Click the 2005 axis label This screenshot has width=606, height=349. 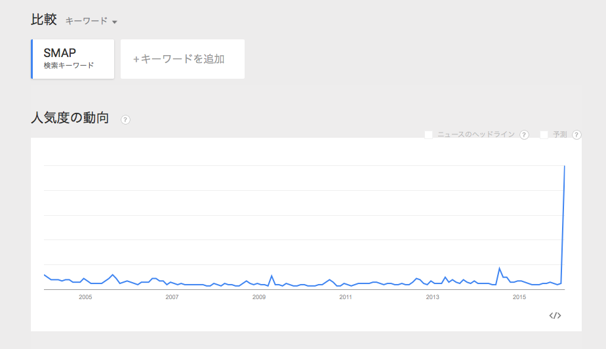pyautogui.click(x=85, y=297)
